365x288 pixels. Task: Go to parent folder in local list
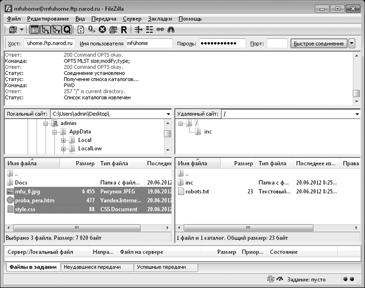tap(13, 173)
